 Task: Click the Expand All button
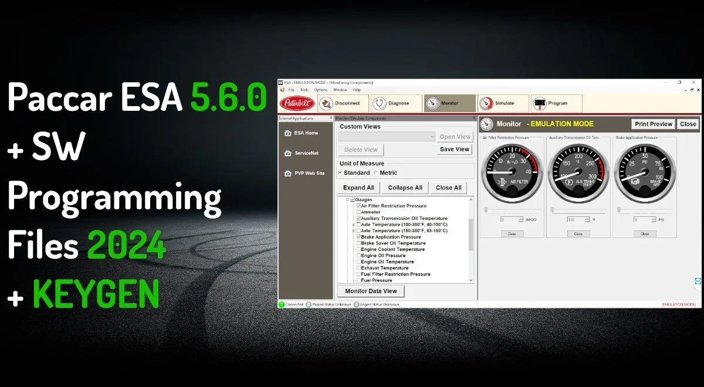pos(358,188)
